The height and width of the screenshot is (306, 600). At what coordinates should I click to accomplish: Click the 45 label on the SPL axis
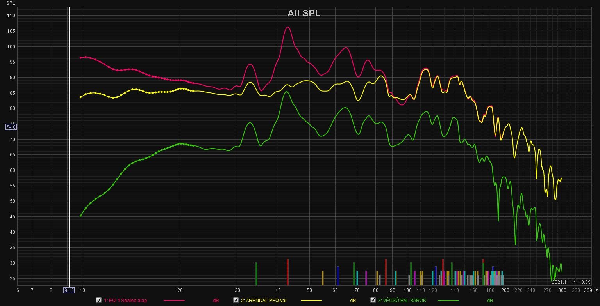coord(12,217)
